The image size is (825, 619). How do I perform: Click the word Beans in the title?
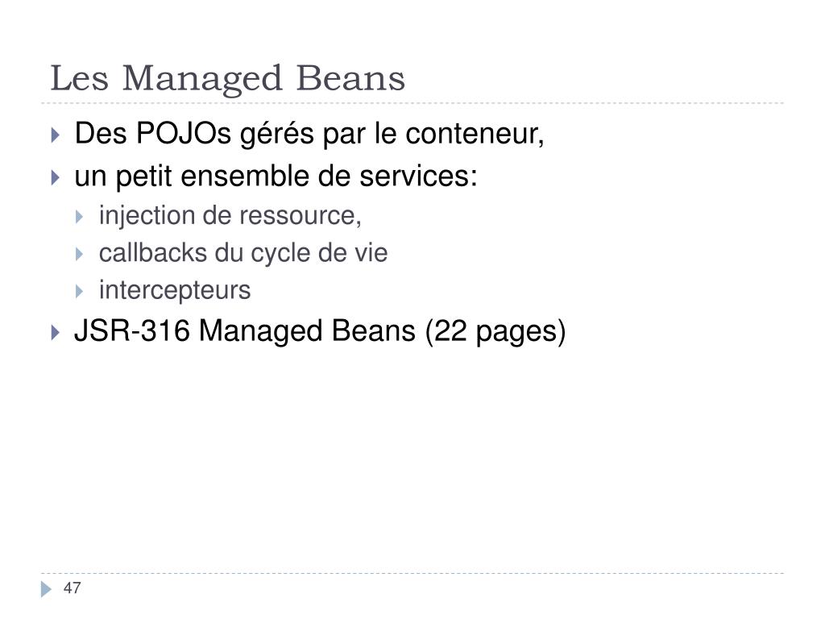[x=351, y=78]
